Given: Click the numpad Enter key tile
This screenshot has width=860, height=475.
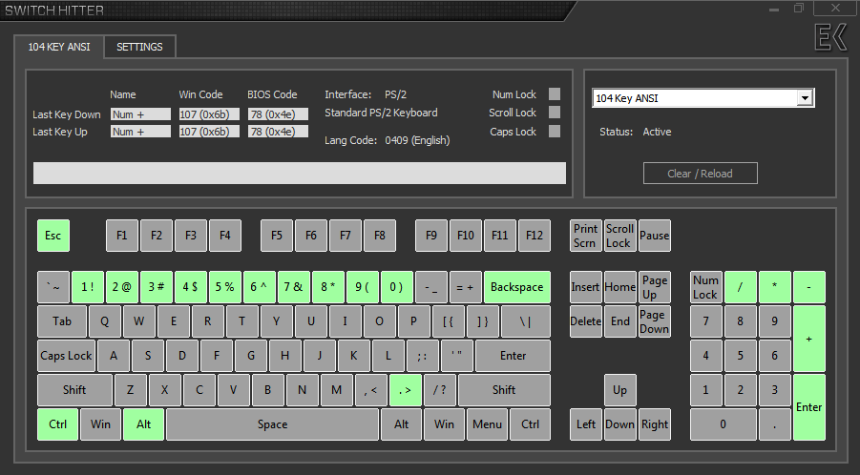Looking at the screenshot, I should 808,407.
